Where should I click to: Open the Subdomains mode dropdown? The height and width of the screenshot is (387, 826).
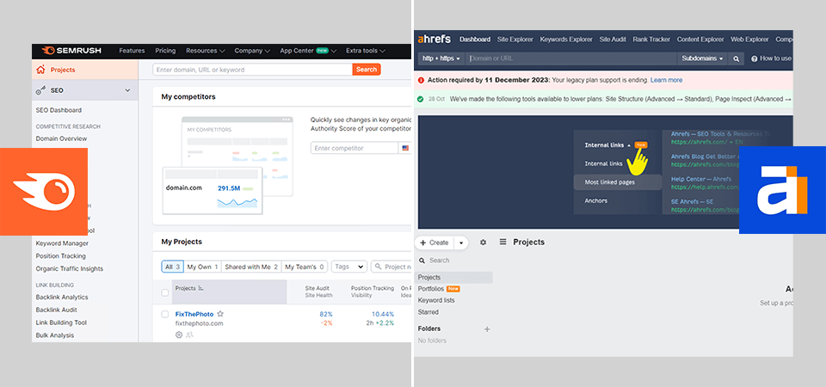702,58
